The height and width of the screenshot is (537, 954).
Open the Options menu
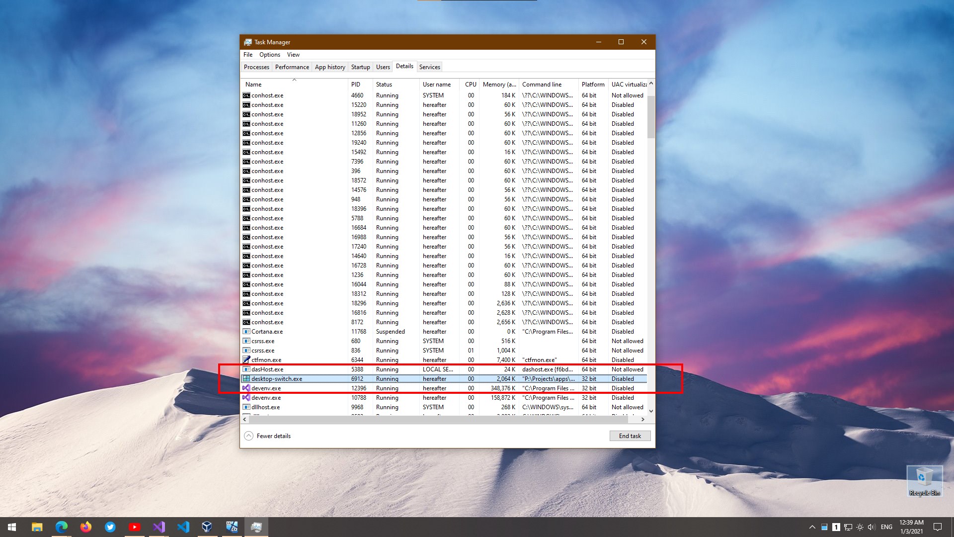click(269, 55)
